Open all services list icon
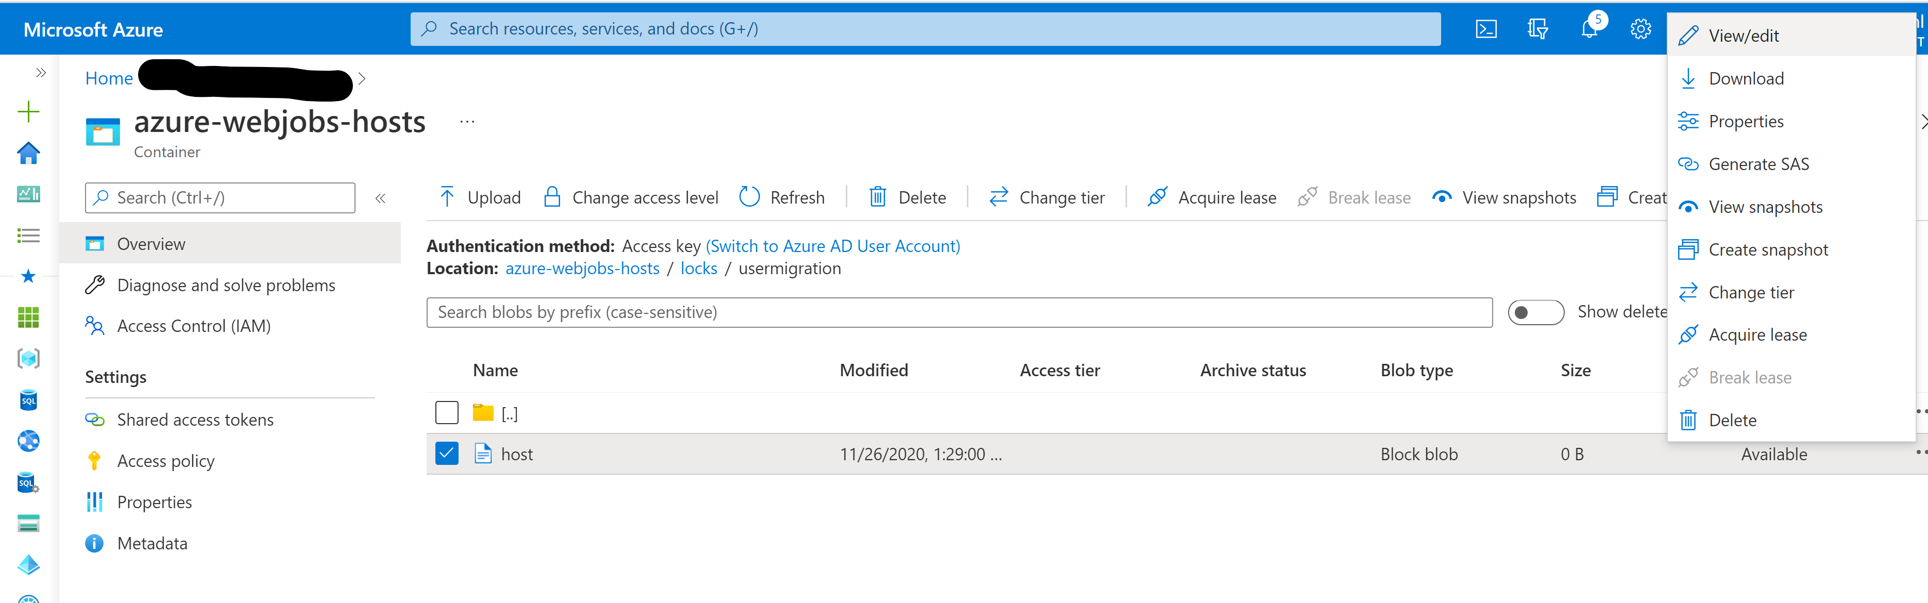1928x603 pixels. pos(28,236)
